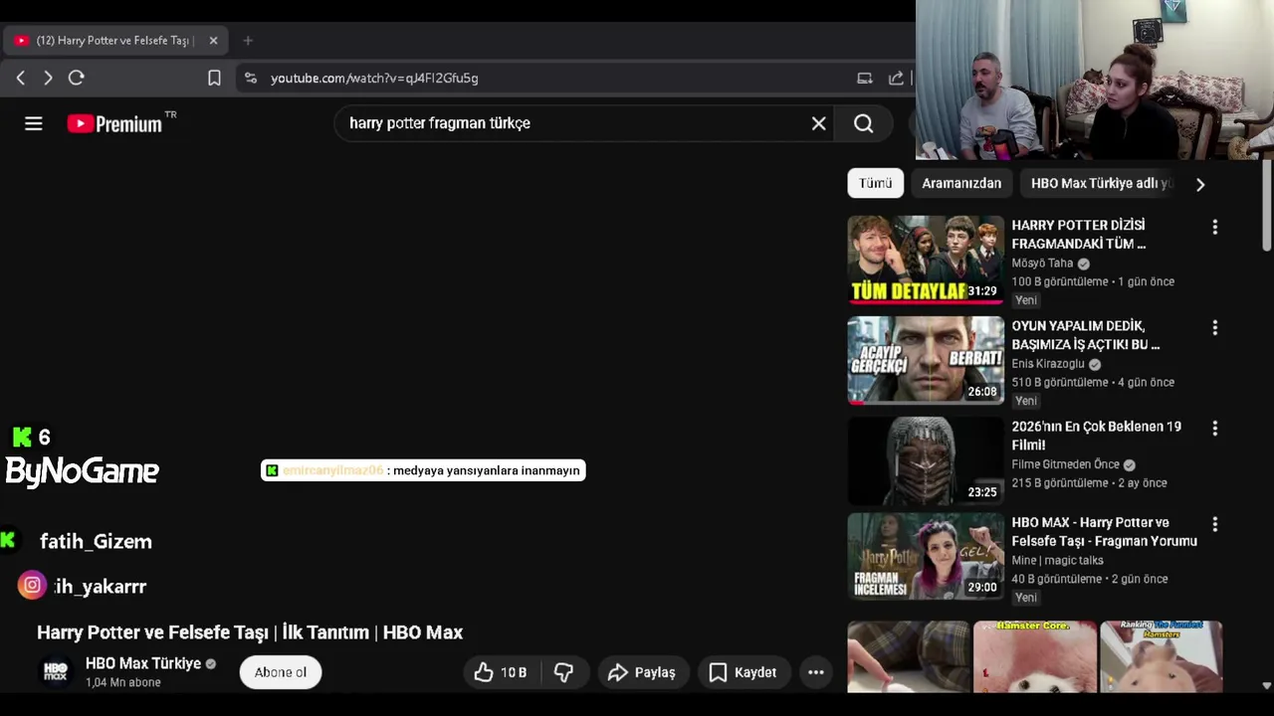Image resolution: width=1274 pixels, height=716 pixels.
Task: Open HBO Max Türkiye channel avatar
Action: 56,672
